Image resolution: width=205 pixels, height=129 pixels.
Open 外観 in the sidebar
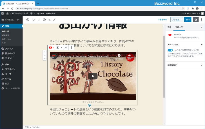click(11, 64)
